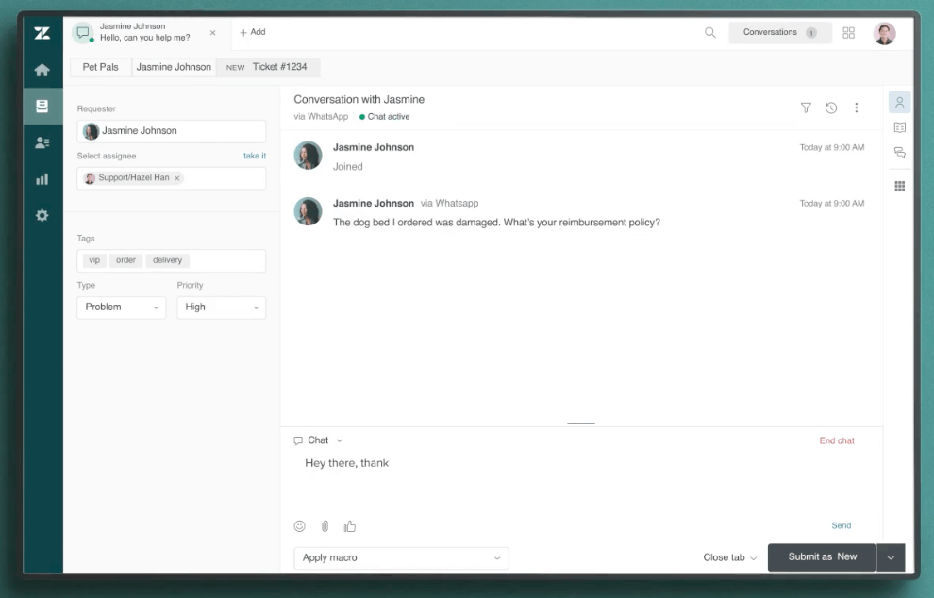Screen dimensions: 934x598
Task: Select the Views icon in the left sidebar
Action: pyautogui.click(x=42, y=106)
